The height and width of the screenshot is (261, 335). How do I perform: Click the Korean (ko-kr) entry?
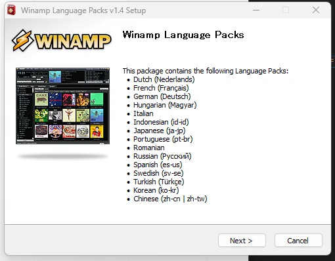156,190
